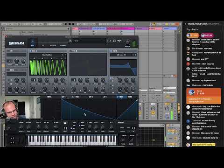Click the orange $19.99 super chat chip
The width and height of the screenshot is (224, 168).
point(193,35)
